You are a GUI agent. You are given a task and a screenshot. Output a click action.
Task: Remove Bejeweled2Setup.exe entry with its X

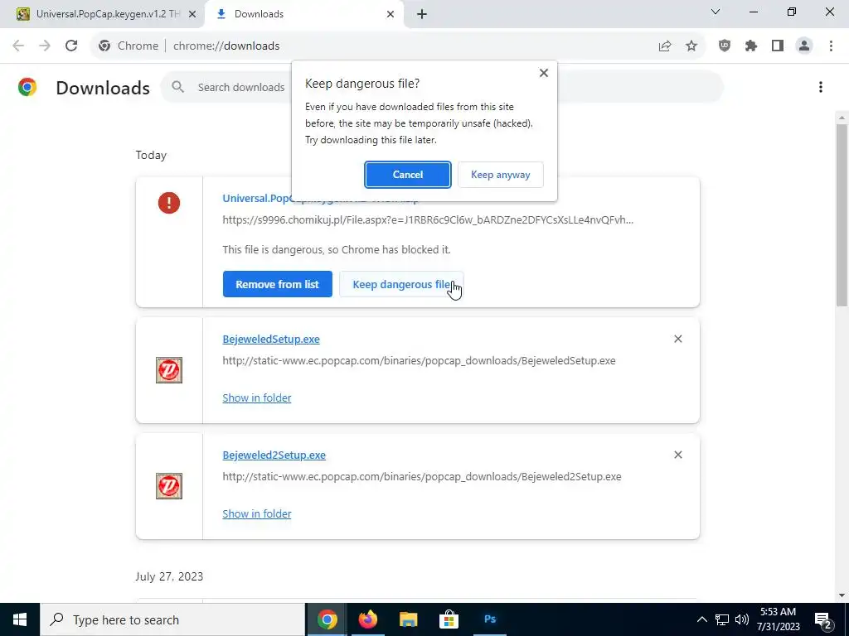[677, 455]
